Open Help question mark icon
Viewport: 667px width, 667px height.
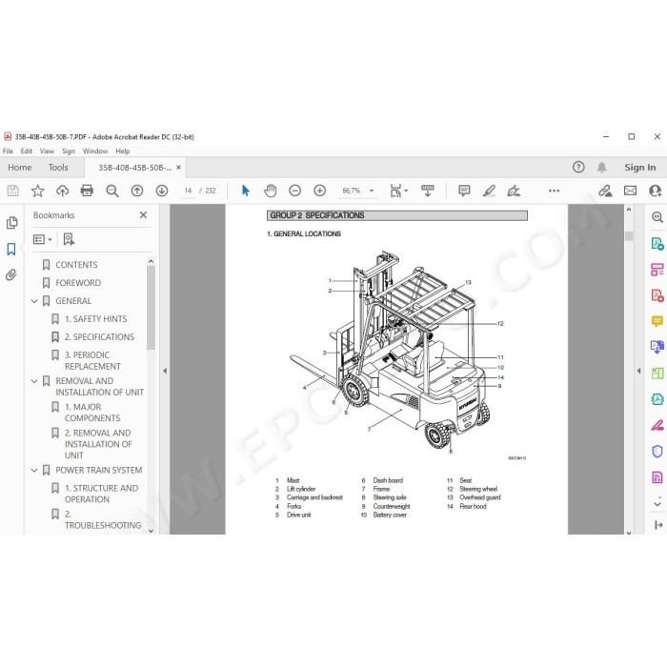point(578,167)
